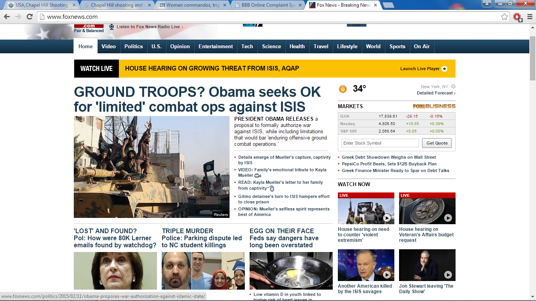536x301 pixels.
Task: Click the Enter Stock Symbol field
Action: [x=380, y=143]
